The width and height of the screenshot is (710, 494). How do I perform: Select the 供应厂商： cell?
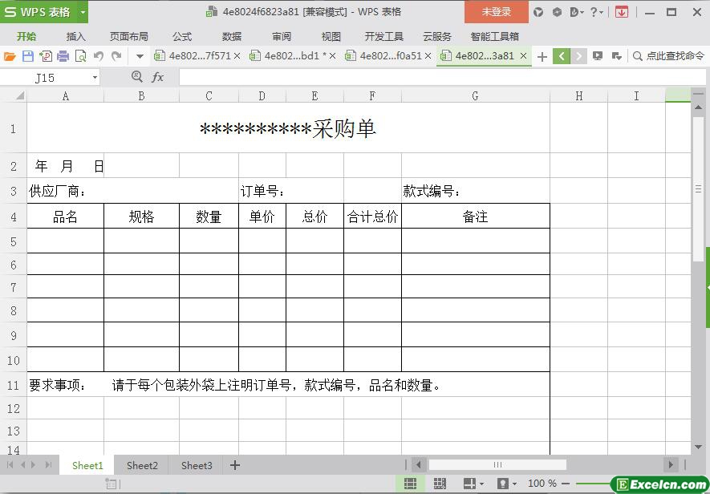point(132,191)
